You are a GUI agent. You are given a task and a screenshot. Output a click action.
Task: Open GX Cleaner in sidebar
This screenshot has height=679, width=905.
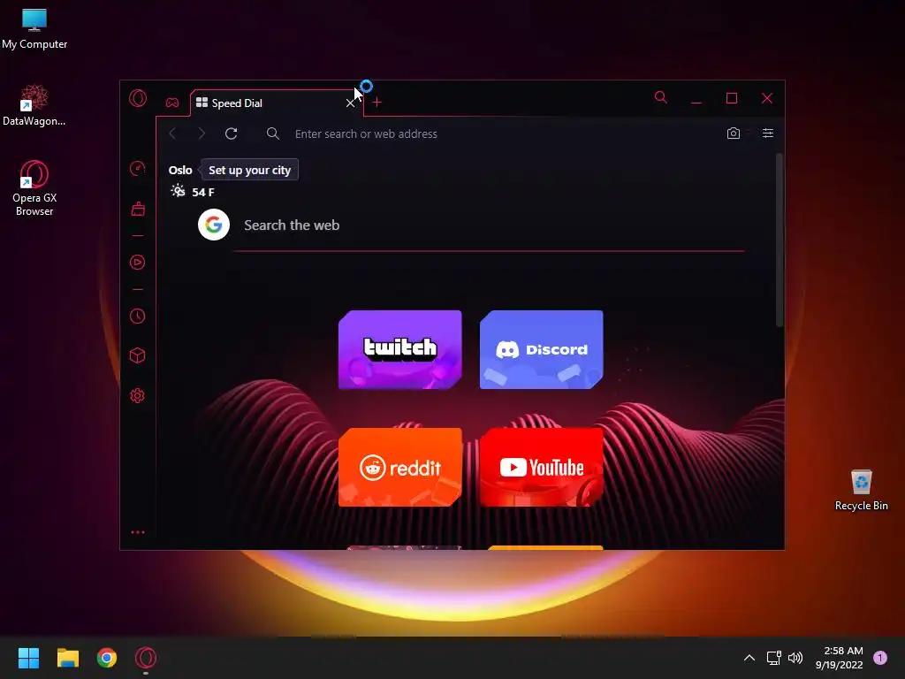click(137, 209)
